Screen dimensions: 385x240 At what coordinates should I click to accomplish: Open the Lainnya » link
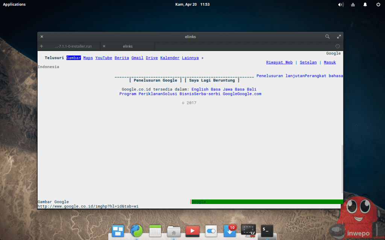click(x=192, y=58)
